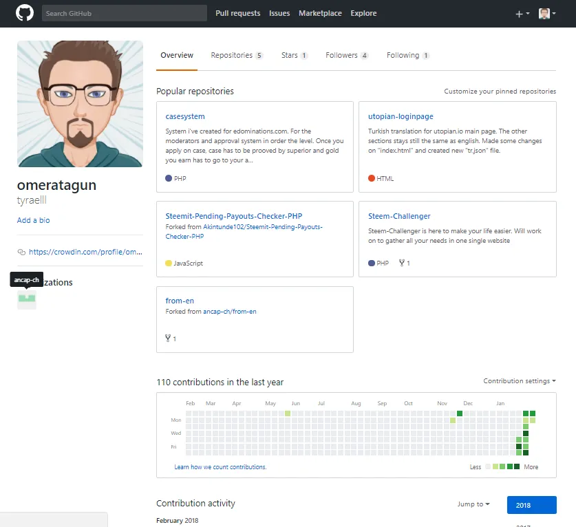Select the 2018 year button
Viewport: 576px width, 527px height.
[x=531, y=505]
